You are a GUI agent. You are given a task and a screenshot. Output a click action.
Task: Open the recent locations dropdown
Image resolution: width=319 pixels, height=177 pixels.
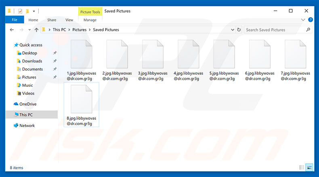[29, 30]
